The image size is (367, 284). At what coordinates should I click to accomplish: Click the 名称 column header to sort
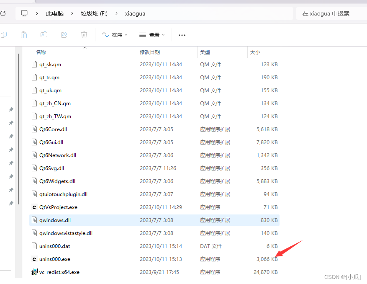(41, 52)
